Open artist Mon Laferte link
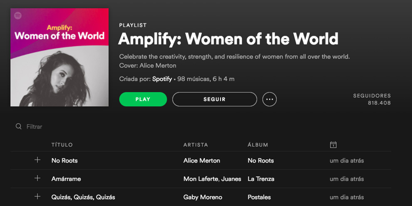The height and width of the screenshot is (206, 412). coord(201,179)
